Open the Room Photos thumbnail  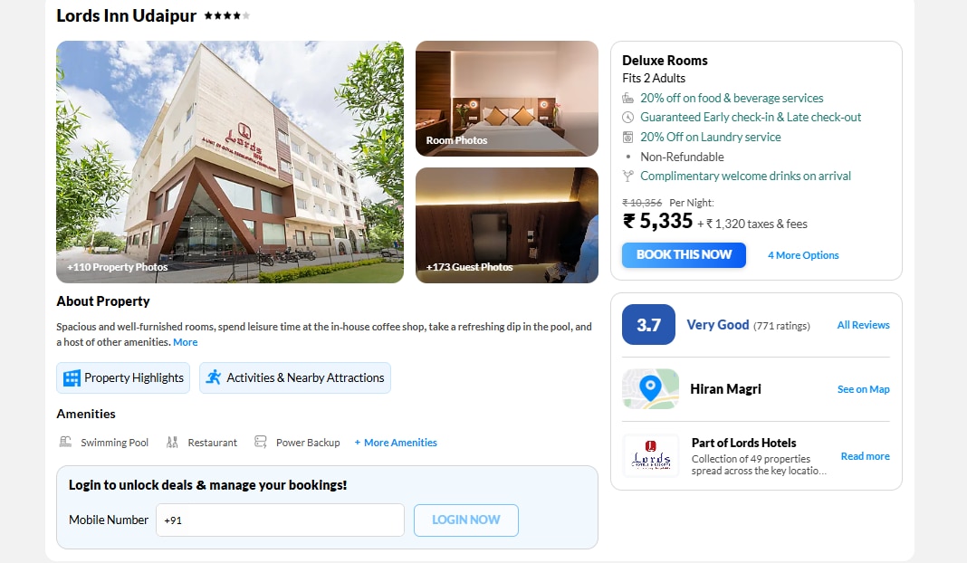pyautogui.click(x=507, y=99)
